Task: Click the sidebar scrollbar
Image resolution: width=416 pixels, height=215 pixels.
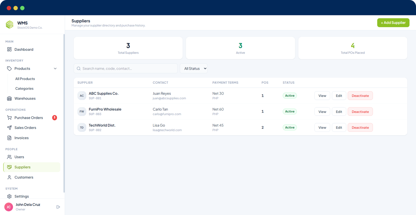Action: (64, 113)
